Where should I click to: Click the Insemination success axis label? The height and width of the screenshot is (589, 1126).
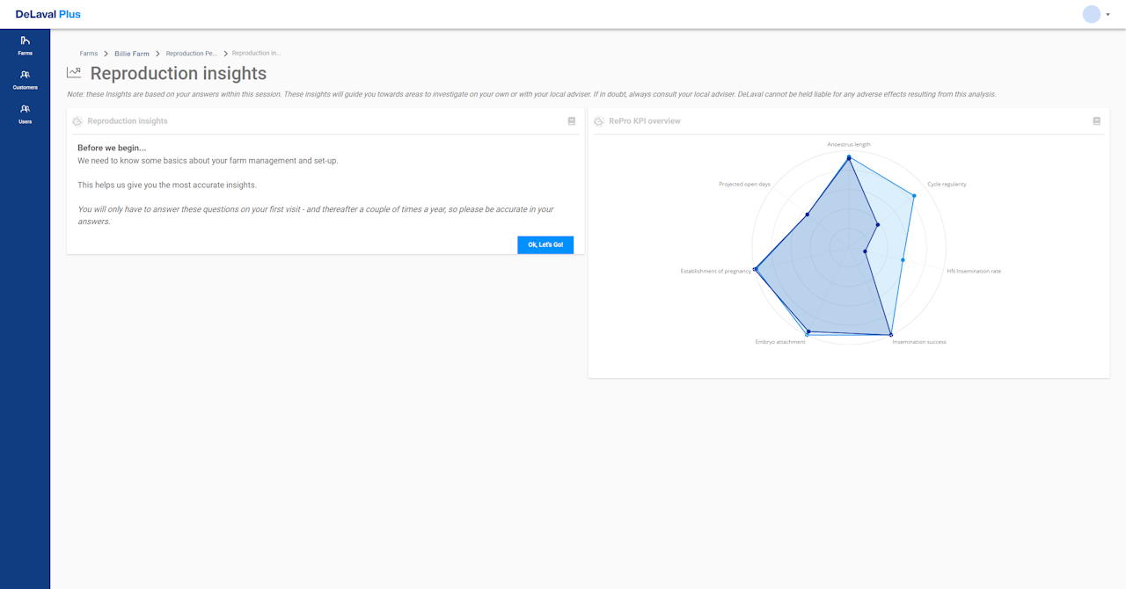(x=919, y=342)
